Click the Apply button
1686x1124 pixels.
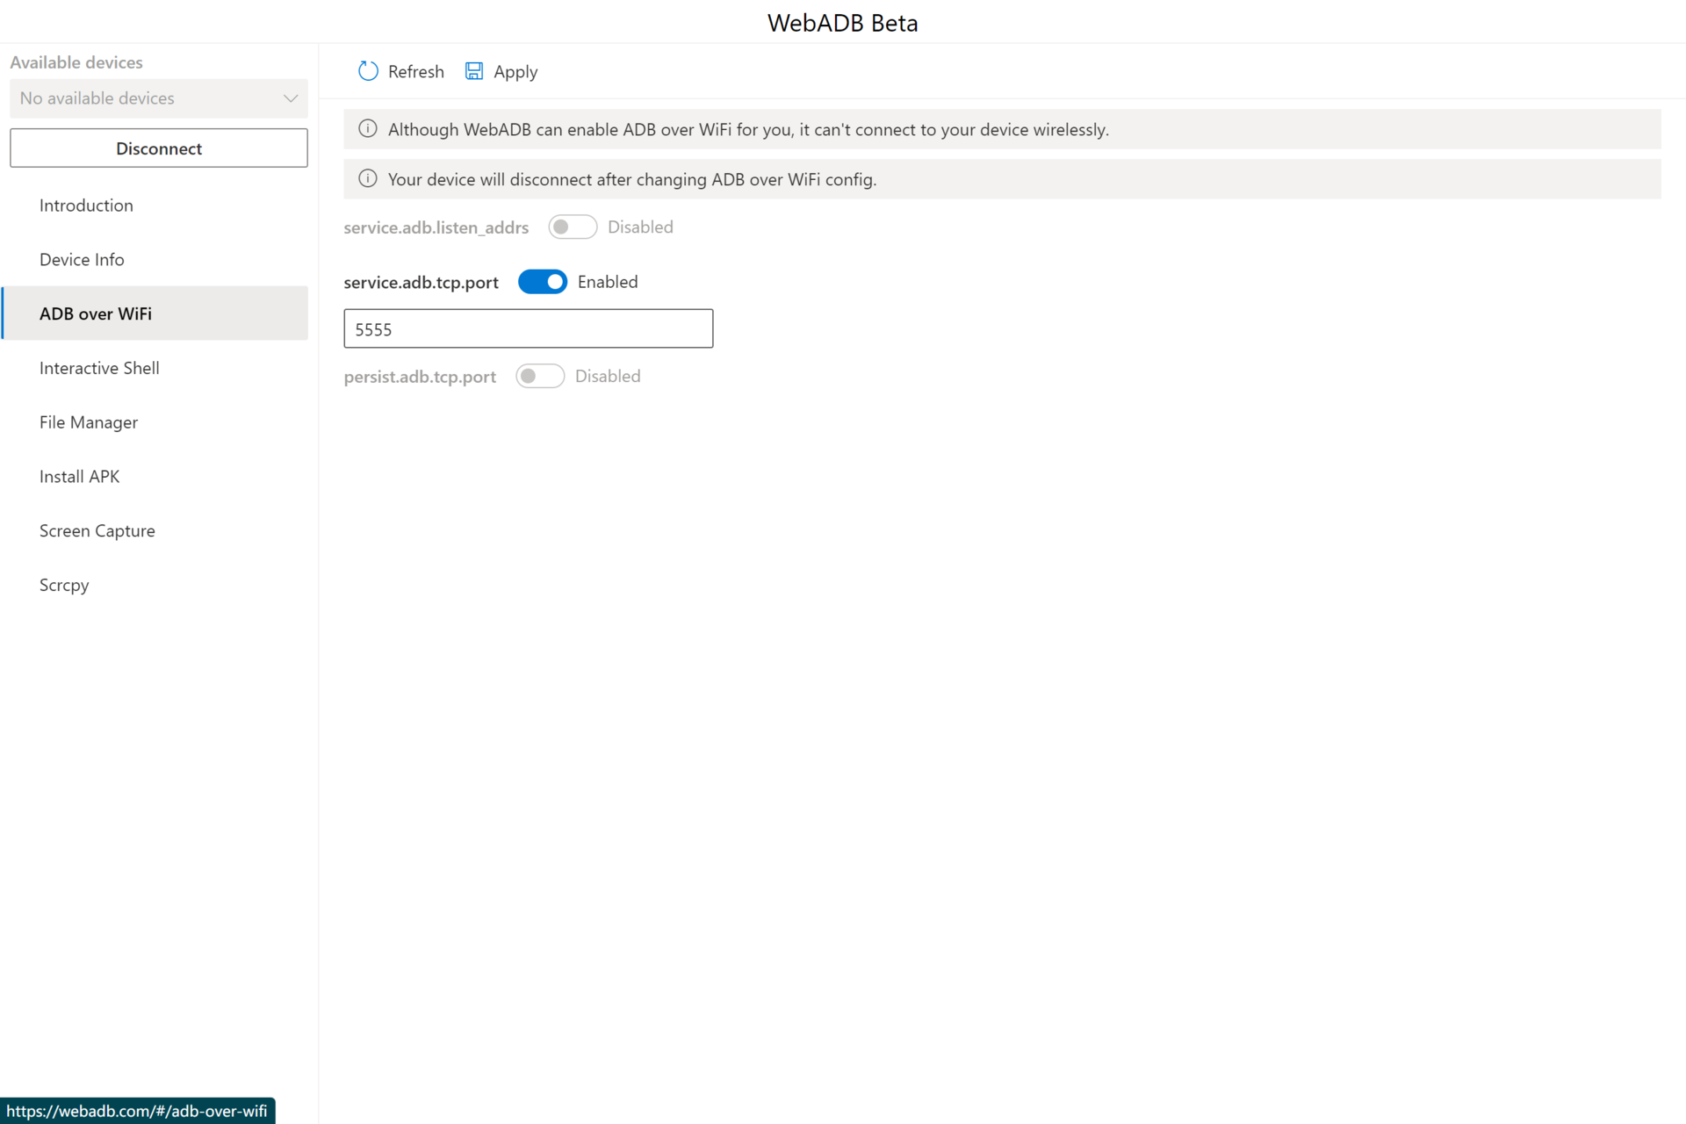click(x=515, y=71)
